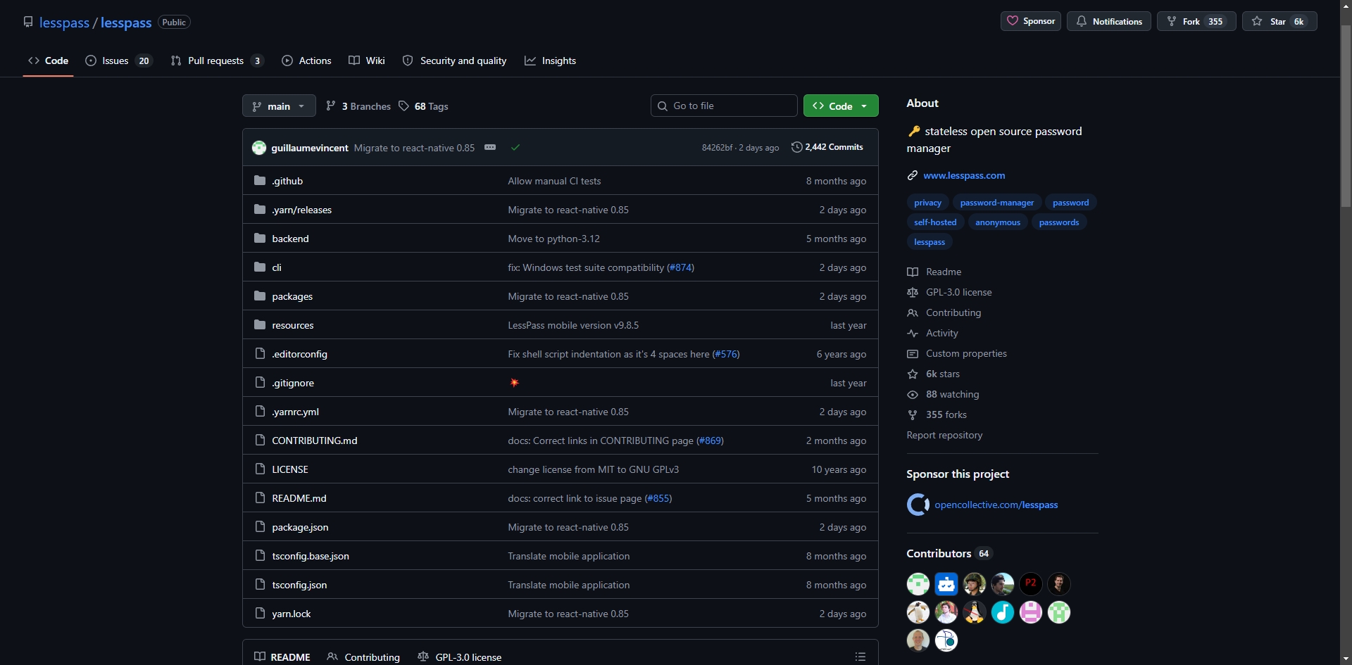Check the green commit status checkmark
The image size is (1352, 665).
pyautogui.click(x=515, y=148)
